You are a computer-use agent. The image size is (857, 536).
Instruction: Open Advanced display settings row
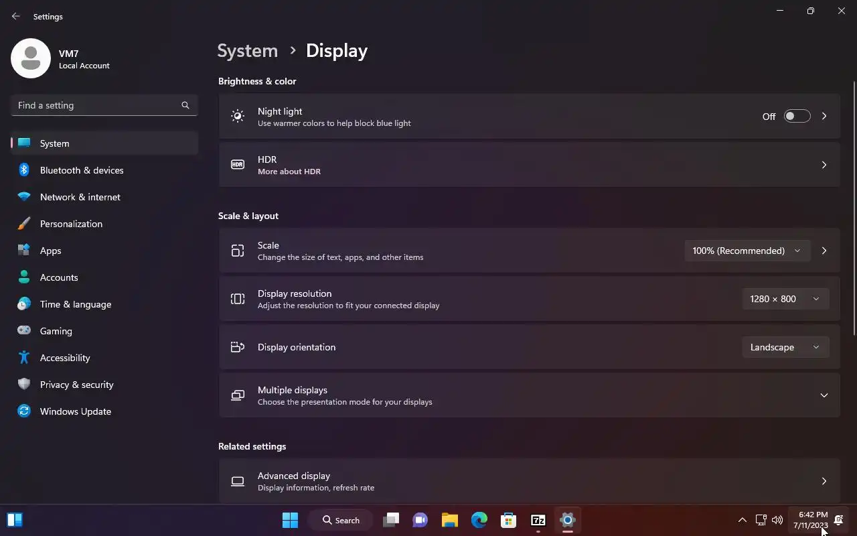(530, 481)
